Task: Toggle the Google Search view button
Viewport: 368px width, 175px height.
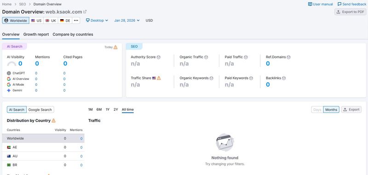Action: tap(40, 110)
